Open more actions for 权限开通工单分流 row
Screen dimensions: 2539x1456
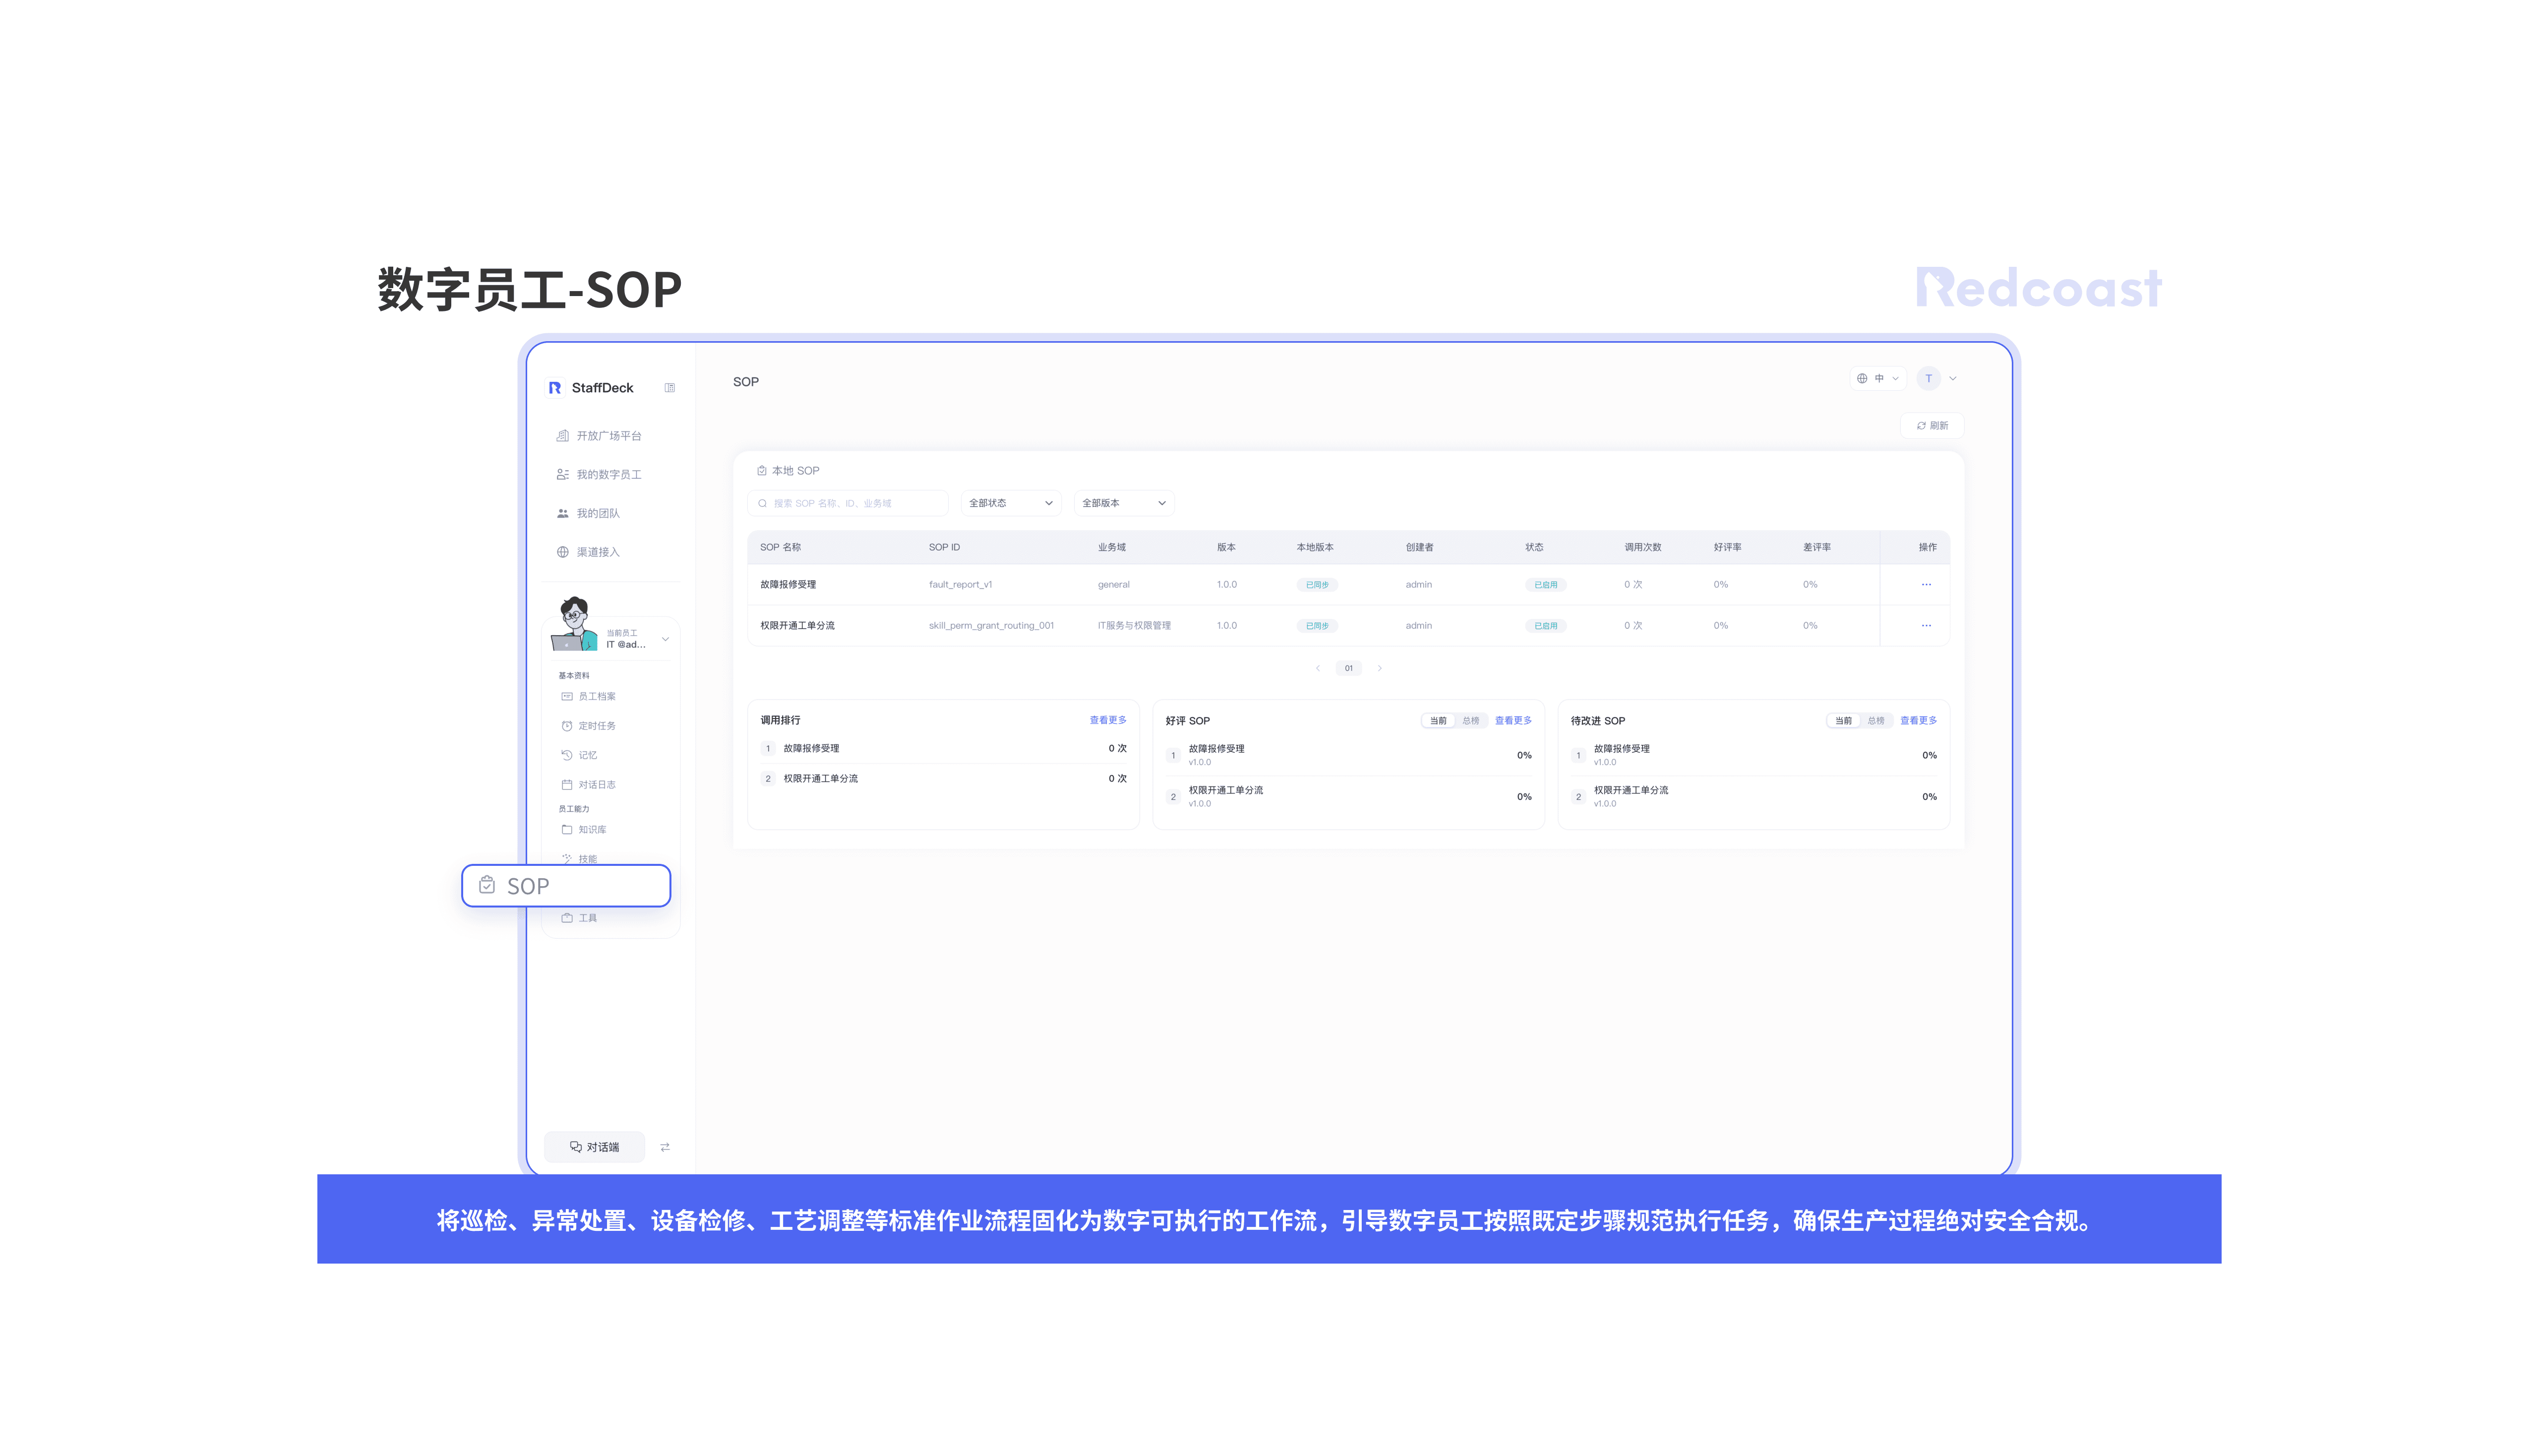[1926, 626]
